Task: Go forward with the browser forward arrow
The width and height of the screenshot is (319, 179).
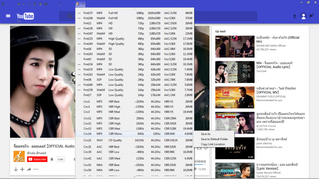Action: pyautogui.click(x=24, y=4)
